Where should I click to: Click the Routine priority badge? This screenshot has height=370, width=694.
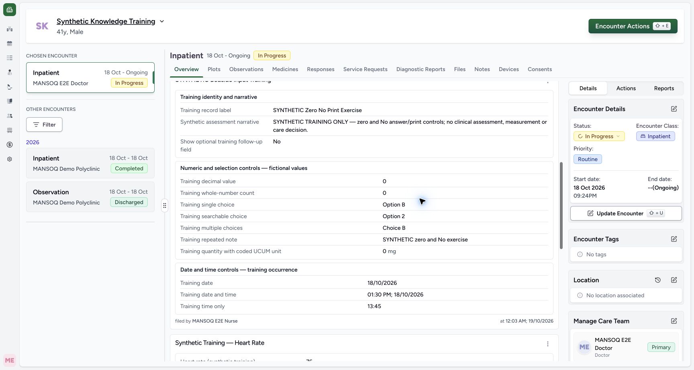(x=588, y=159)
